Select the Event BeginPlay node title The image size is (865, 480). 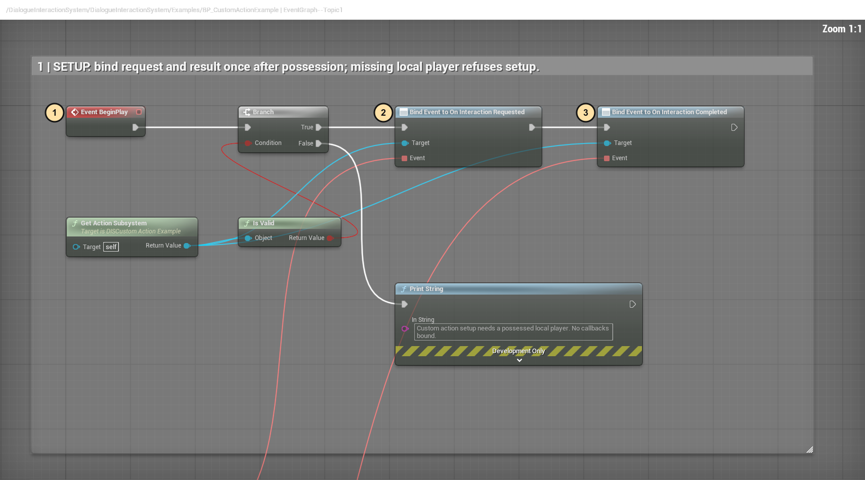tap(104, 112)
